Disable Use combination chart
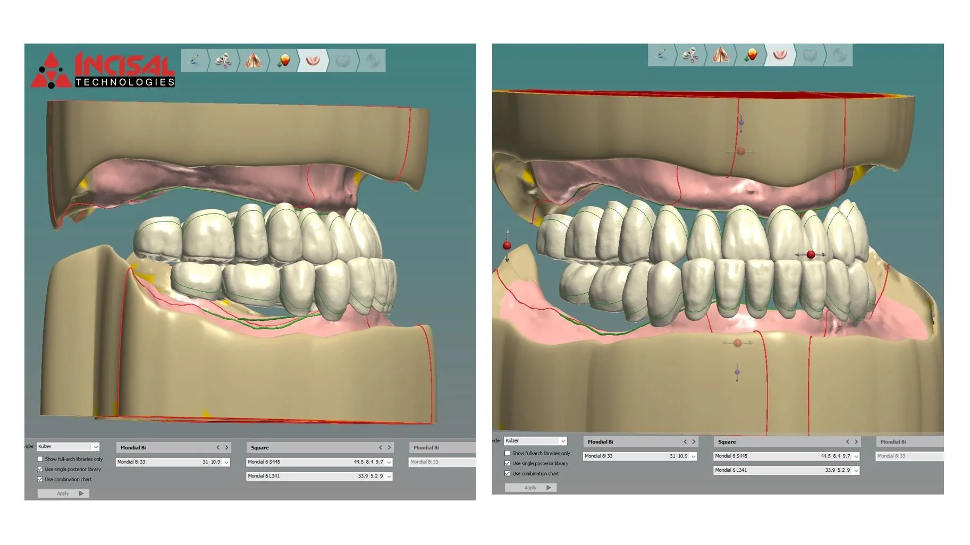This screenshot has width=970, height=545. coord(40,479)
